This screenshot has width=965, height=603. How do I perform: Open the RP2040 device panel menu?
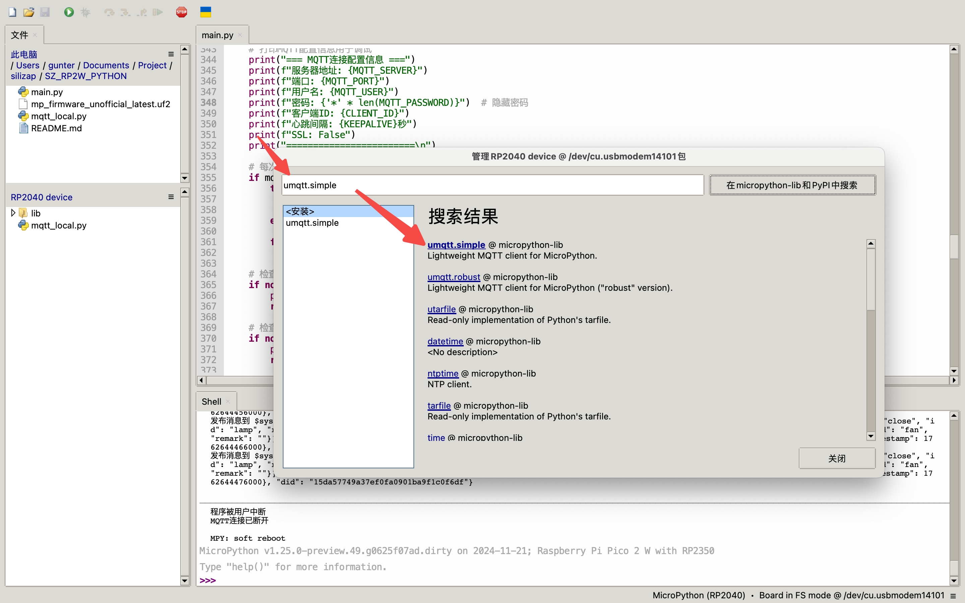171,196
